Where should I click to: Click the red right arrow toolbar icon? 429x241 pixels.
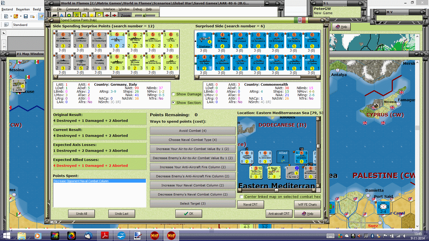pos(114,15)
